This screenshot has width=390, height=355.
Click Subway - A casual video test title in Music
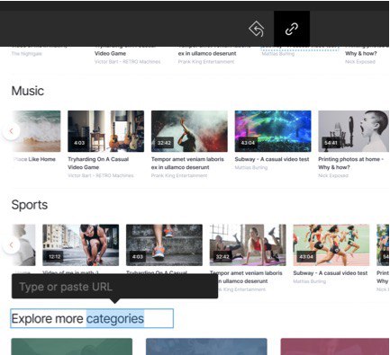tap(272, 159)
